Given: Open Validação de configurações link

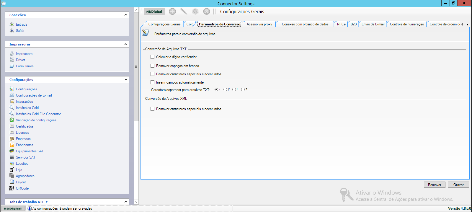Looking at the screenshot, I should coord(36,120).
